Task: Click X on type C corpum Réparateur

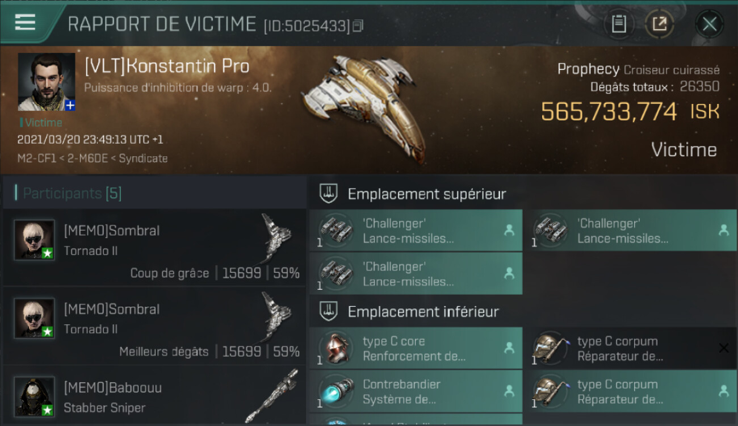Action: click(724, 348)
